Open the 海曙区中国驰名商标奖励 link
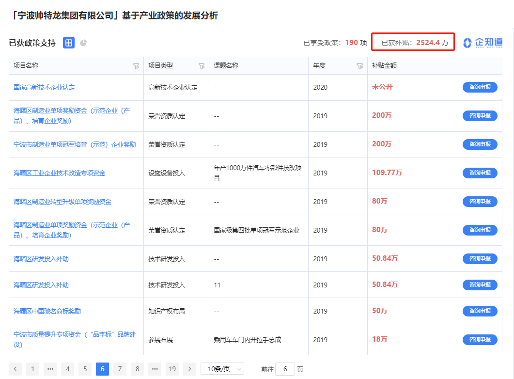The width and height of the screenshot is (514, 379). [x=47, y=311]
